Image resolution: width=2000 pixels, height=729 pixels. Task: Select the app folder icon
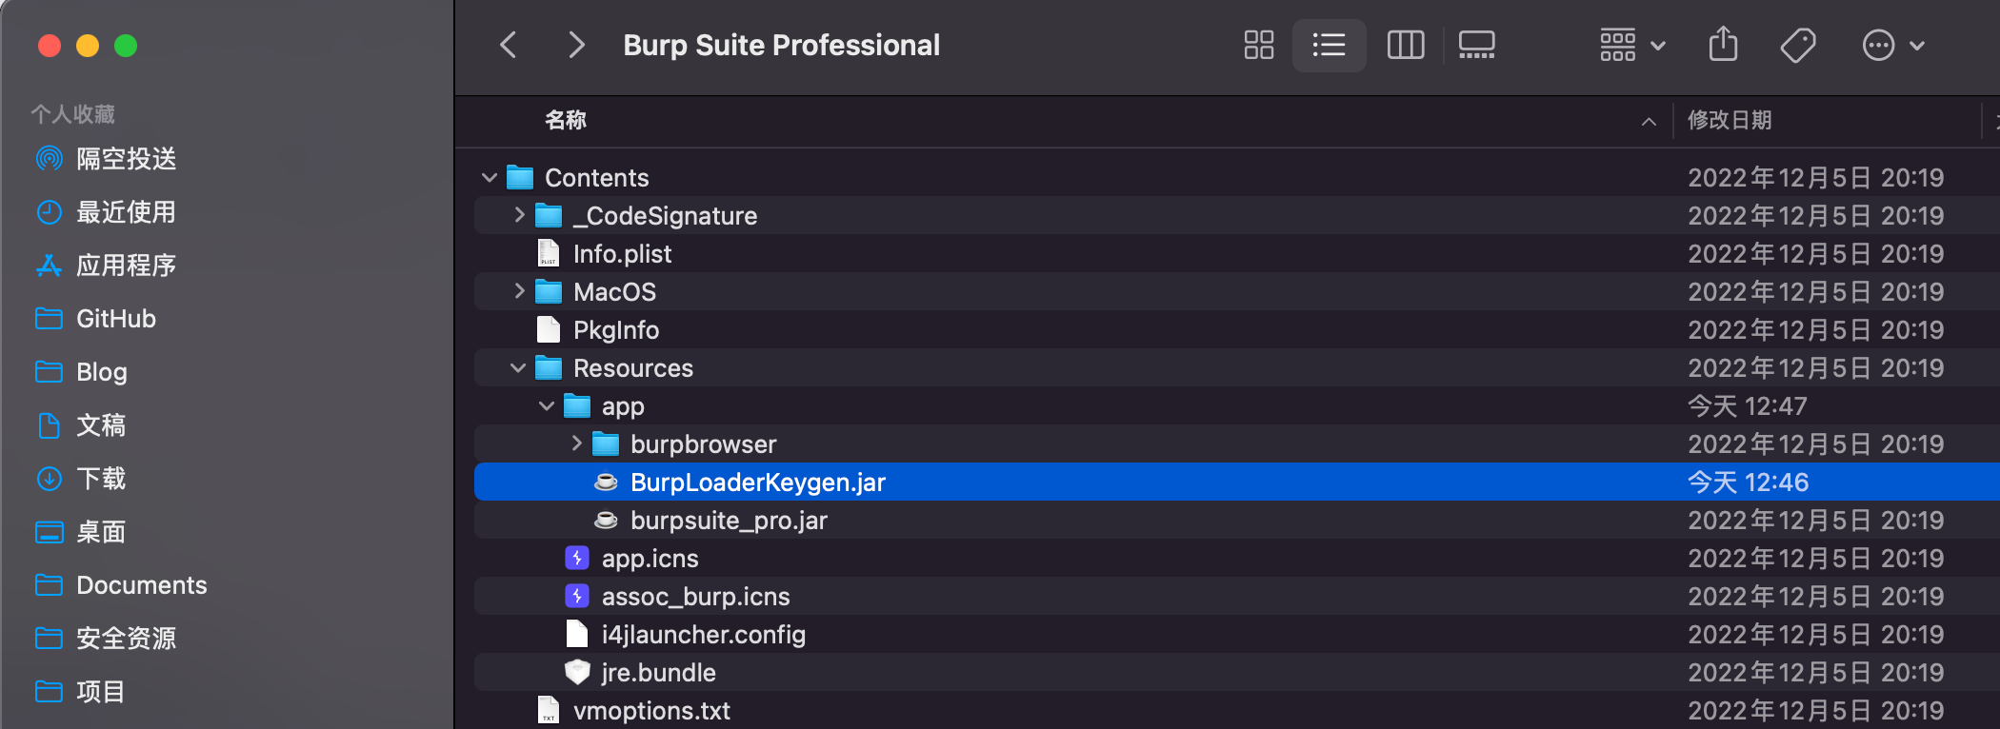[x=577, y=406]
